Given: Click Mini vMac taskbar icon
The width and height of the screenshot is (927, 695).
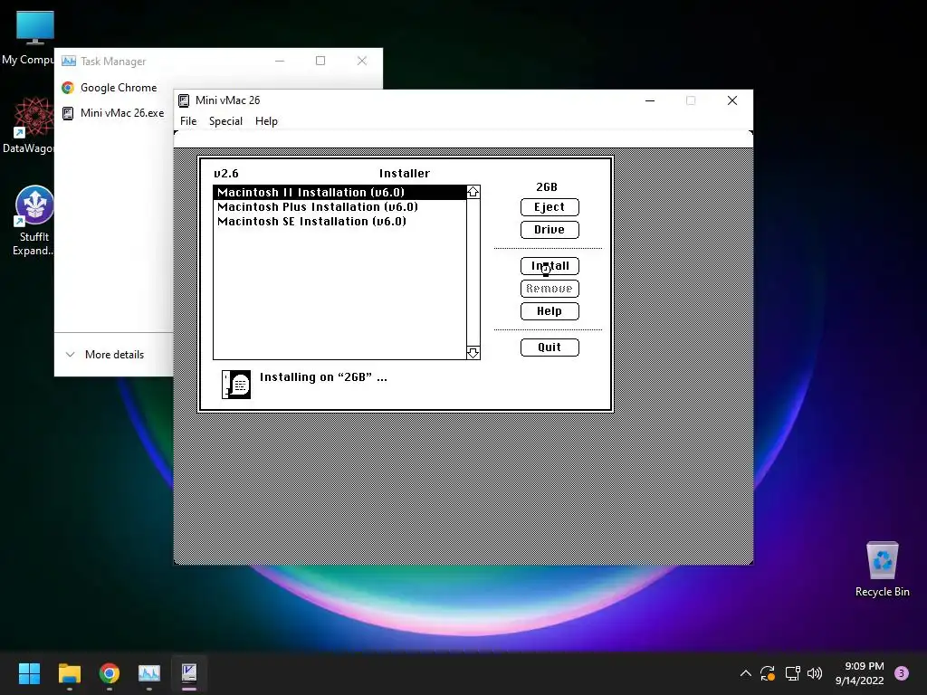Looking at the screenshot, I should 189,673.
